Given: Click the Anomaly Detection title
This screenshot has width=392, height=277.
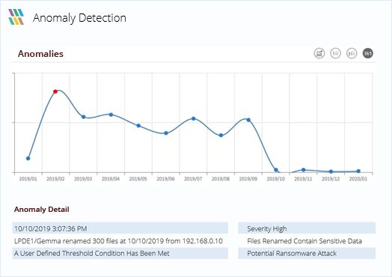Looking at the screenshot, I should coord(79,18).
